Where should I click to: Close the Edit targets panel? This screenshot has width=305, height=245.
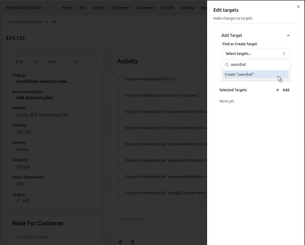tap(298, 7)
